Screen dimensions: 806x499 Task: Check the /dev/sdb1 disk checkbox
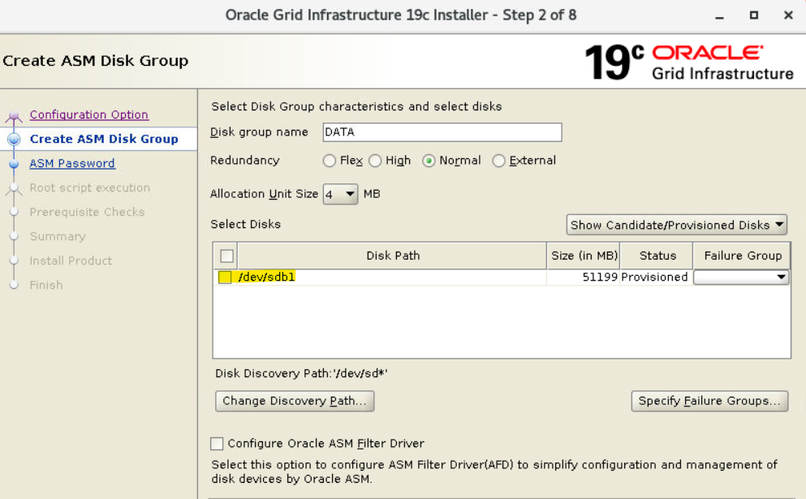(x=225, y=277)
